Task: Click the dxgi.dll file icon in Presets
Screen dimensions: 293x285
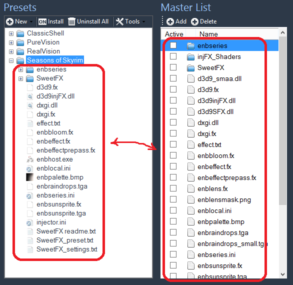Action: 29,105
